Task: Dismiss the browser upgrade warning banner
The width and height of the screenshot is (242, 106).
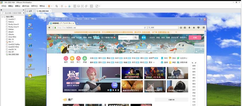Action: point(176,32)
